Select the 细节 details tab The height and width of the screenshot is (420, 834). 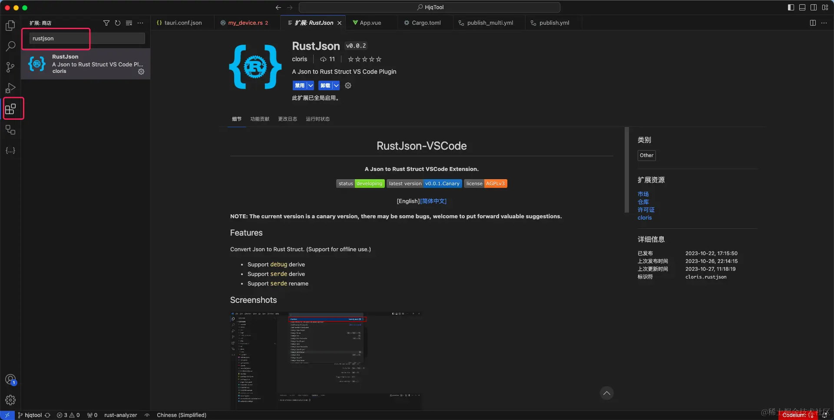coord(237,119)
